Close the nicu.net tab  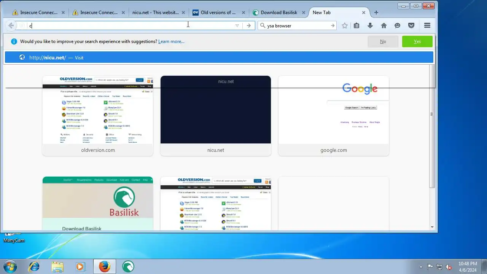[183, 13]
